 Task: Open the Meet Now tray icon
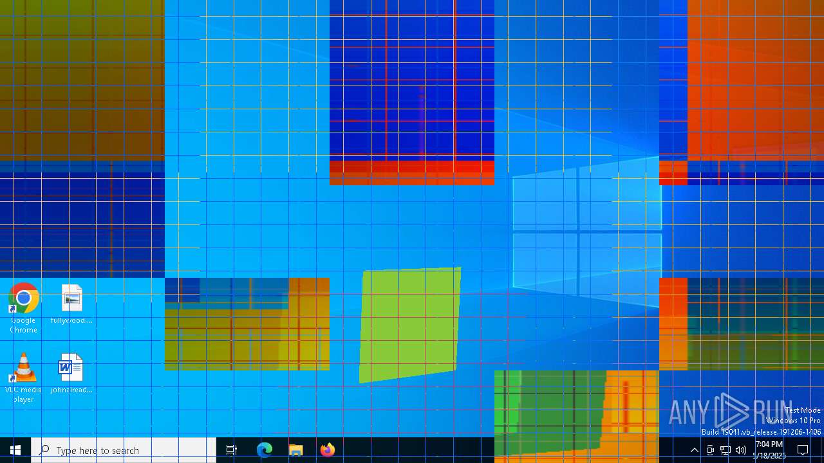click(x=710, y=450)
